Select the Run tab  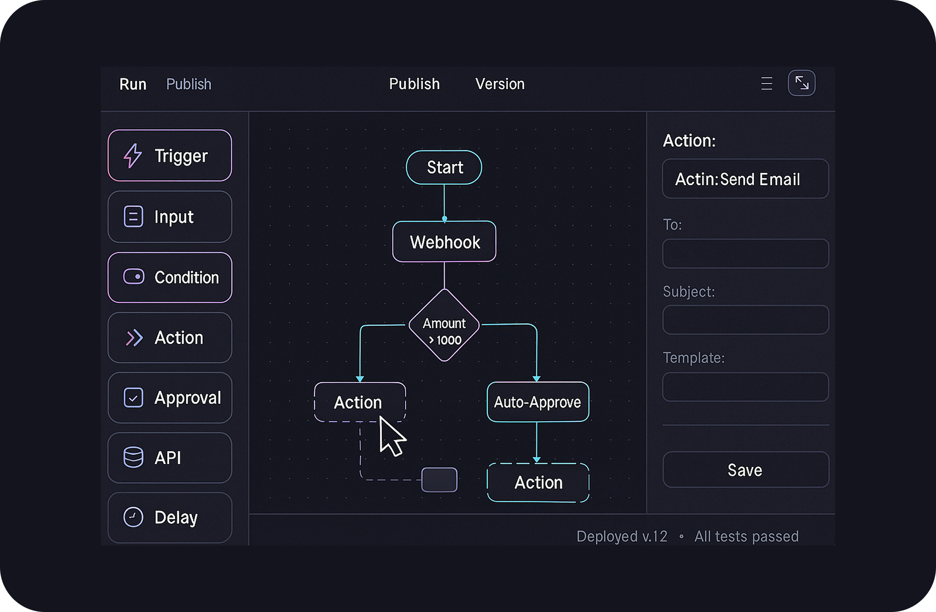(133, 84)
